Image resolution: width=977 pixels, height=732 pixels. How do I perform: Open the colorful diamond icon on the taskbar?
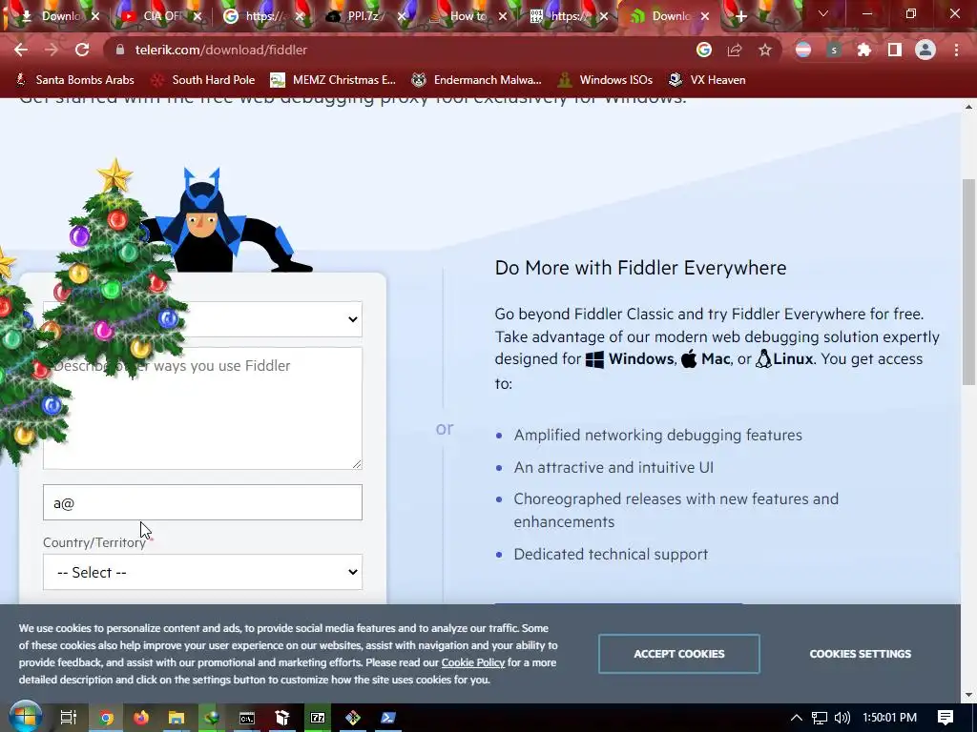(353, 718)
